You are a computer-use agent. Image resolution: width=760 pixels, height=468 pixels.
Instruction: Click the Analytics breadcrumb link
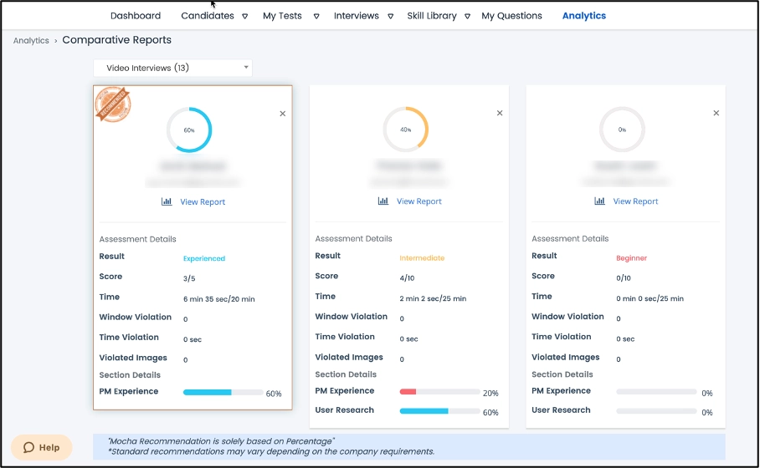[31, 40]
